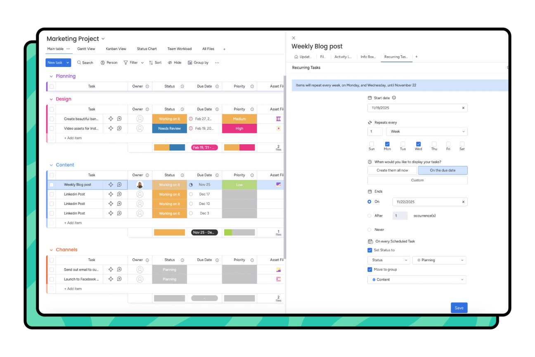Uncheck the Move to group option

click(369, 269)
